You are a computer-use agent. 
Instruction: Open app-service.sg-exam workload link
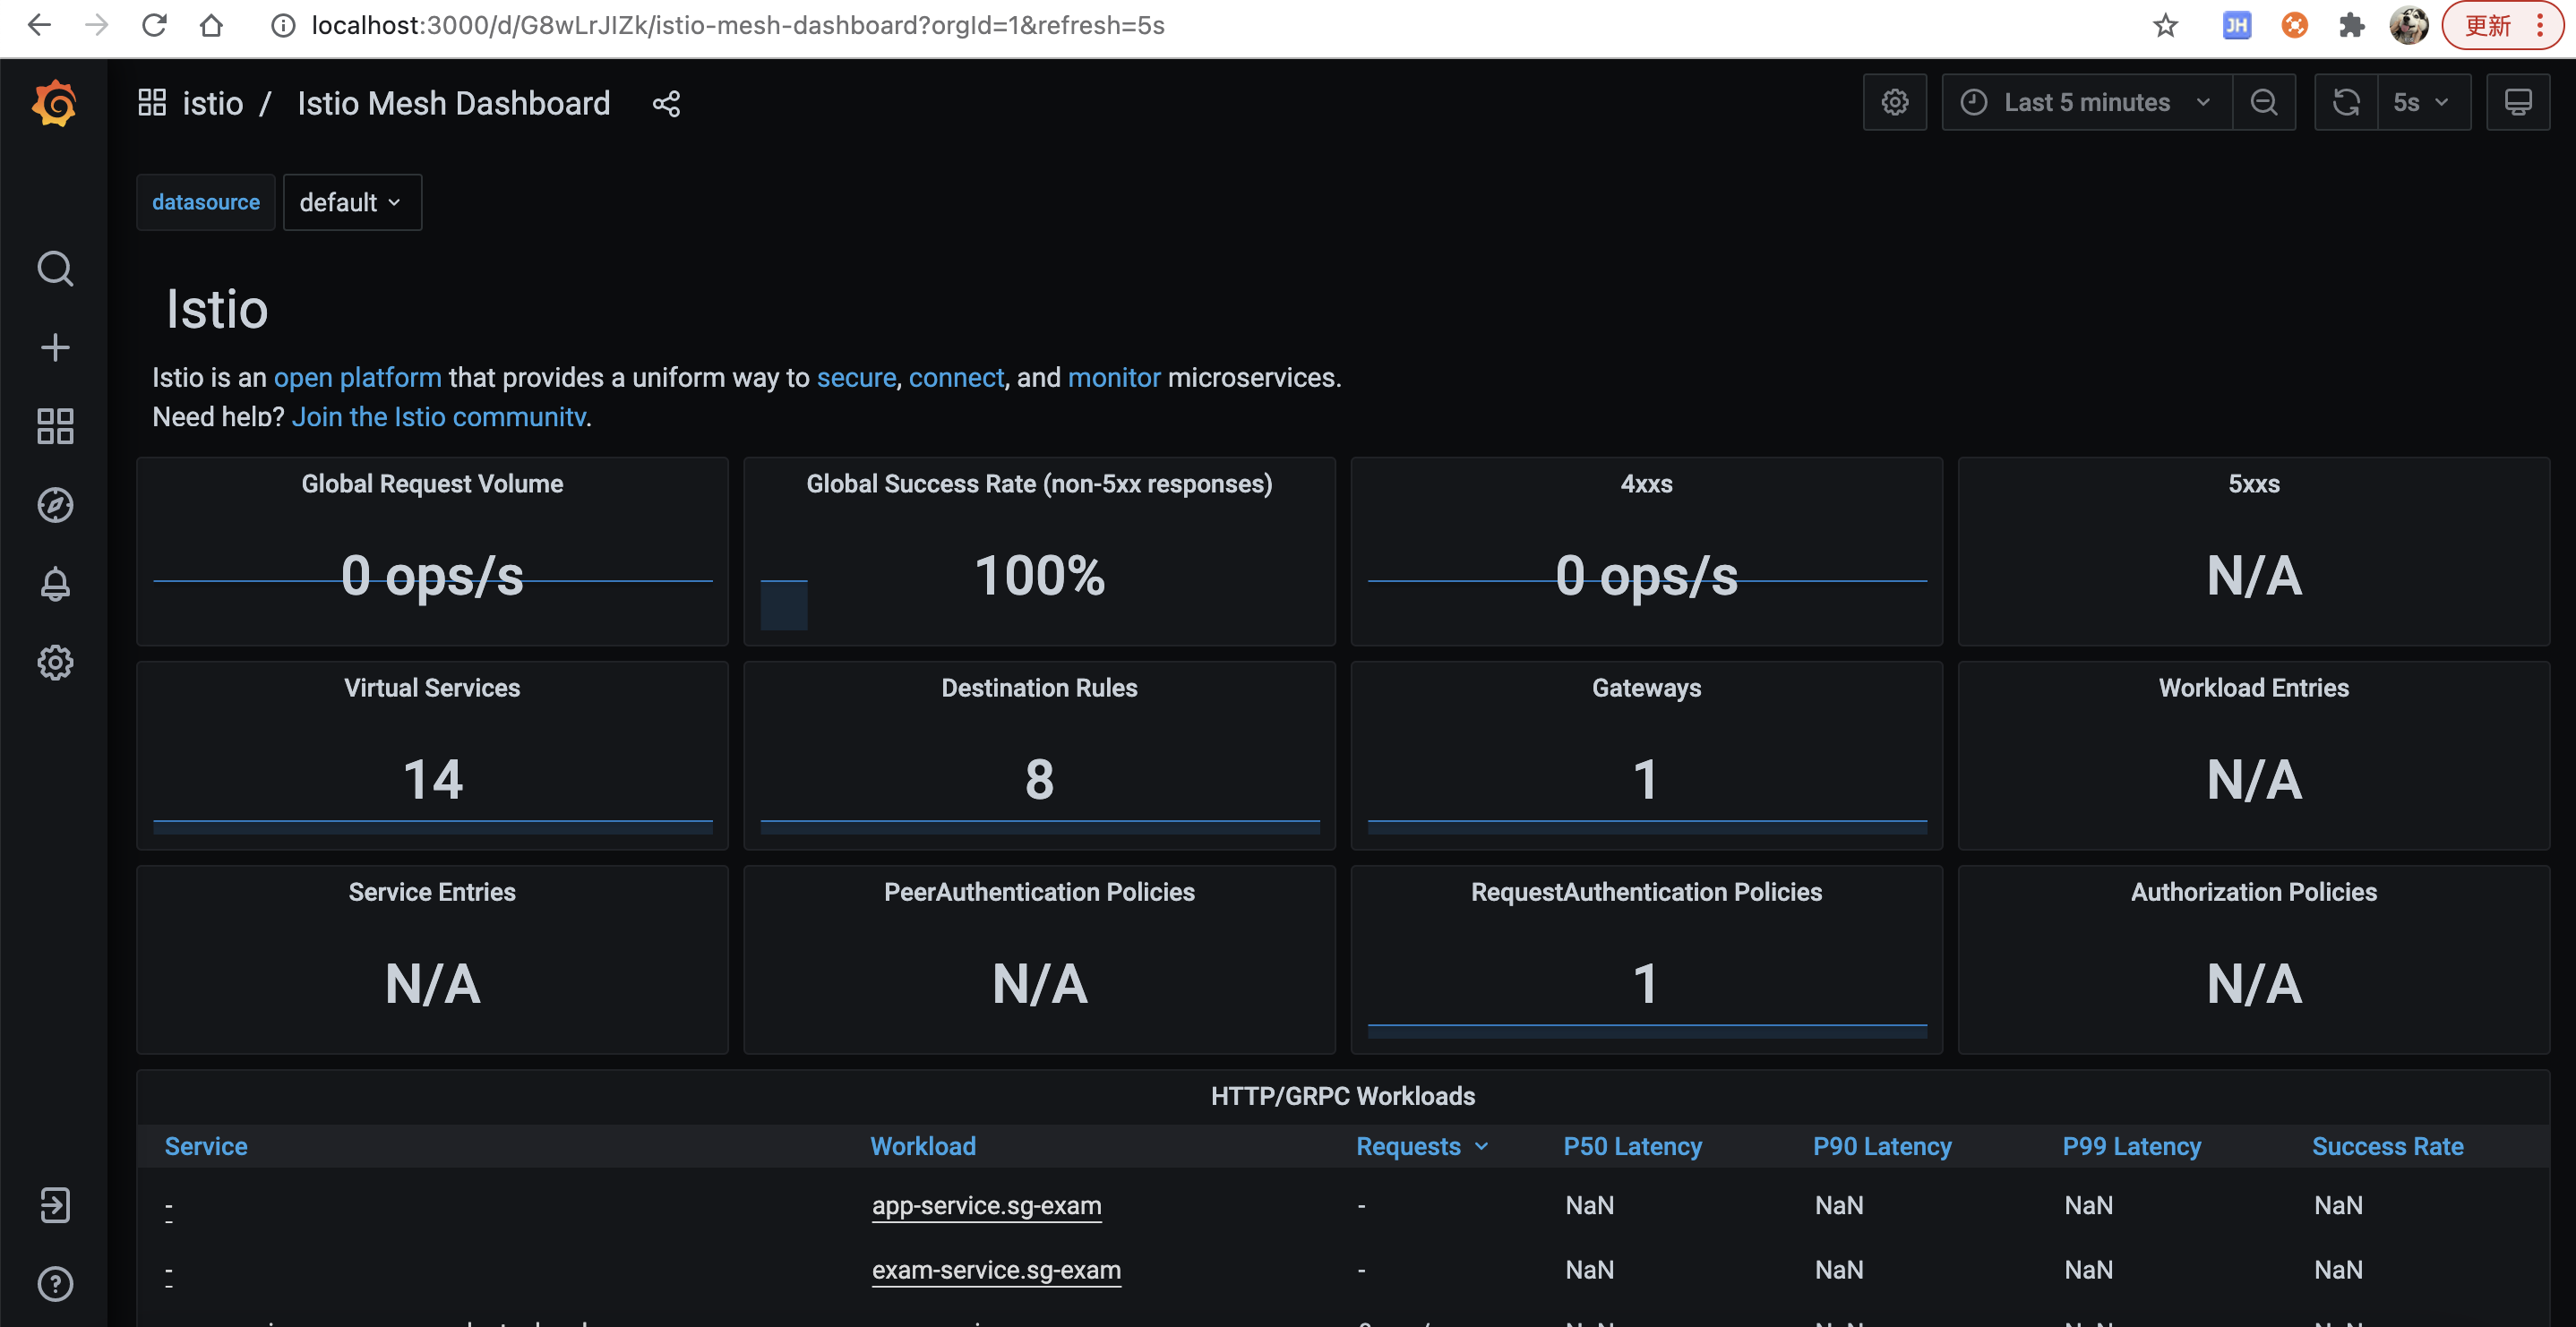click(x=986, y=1205)
